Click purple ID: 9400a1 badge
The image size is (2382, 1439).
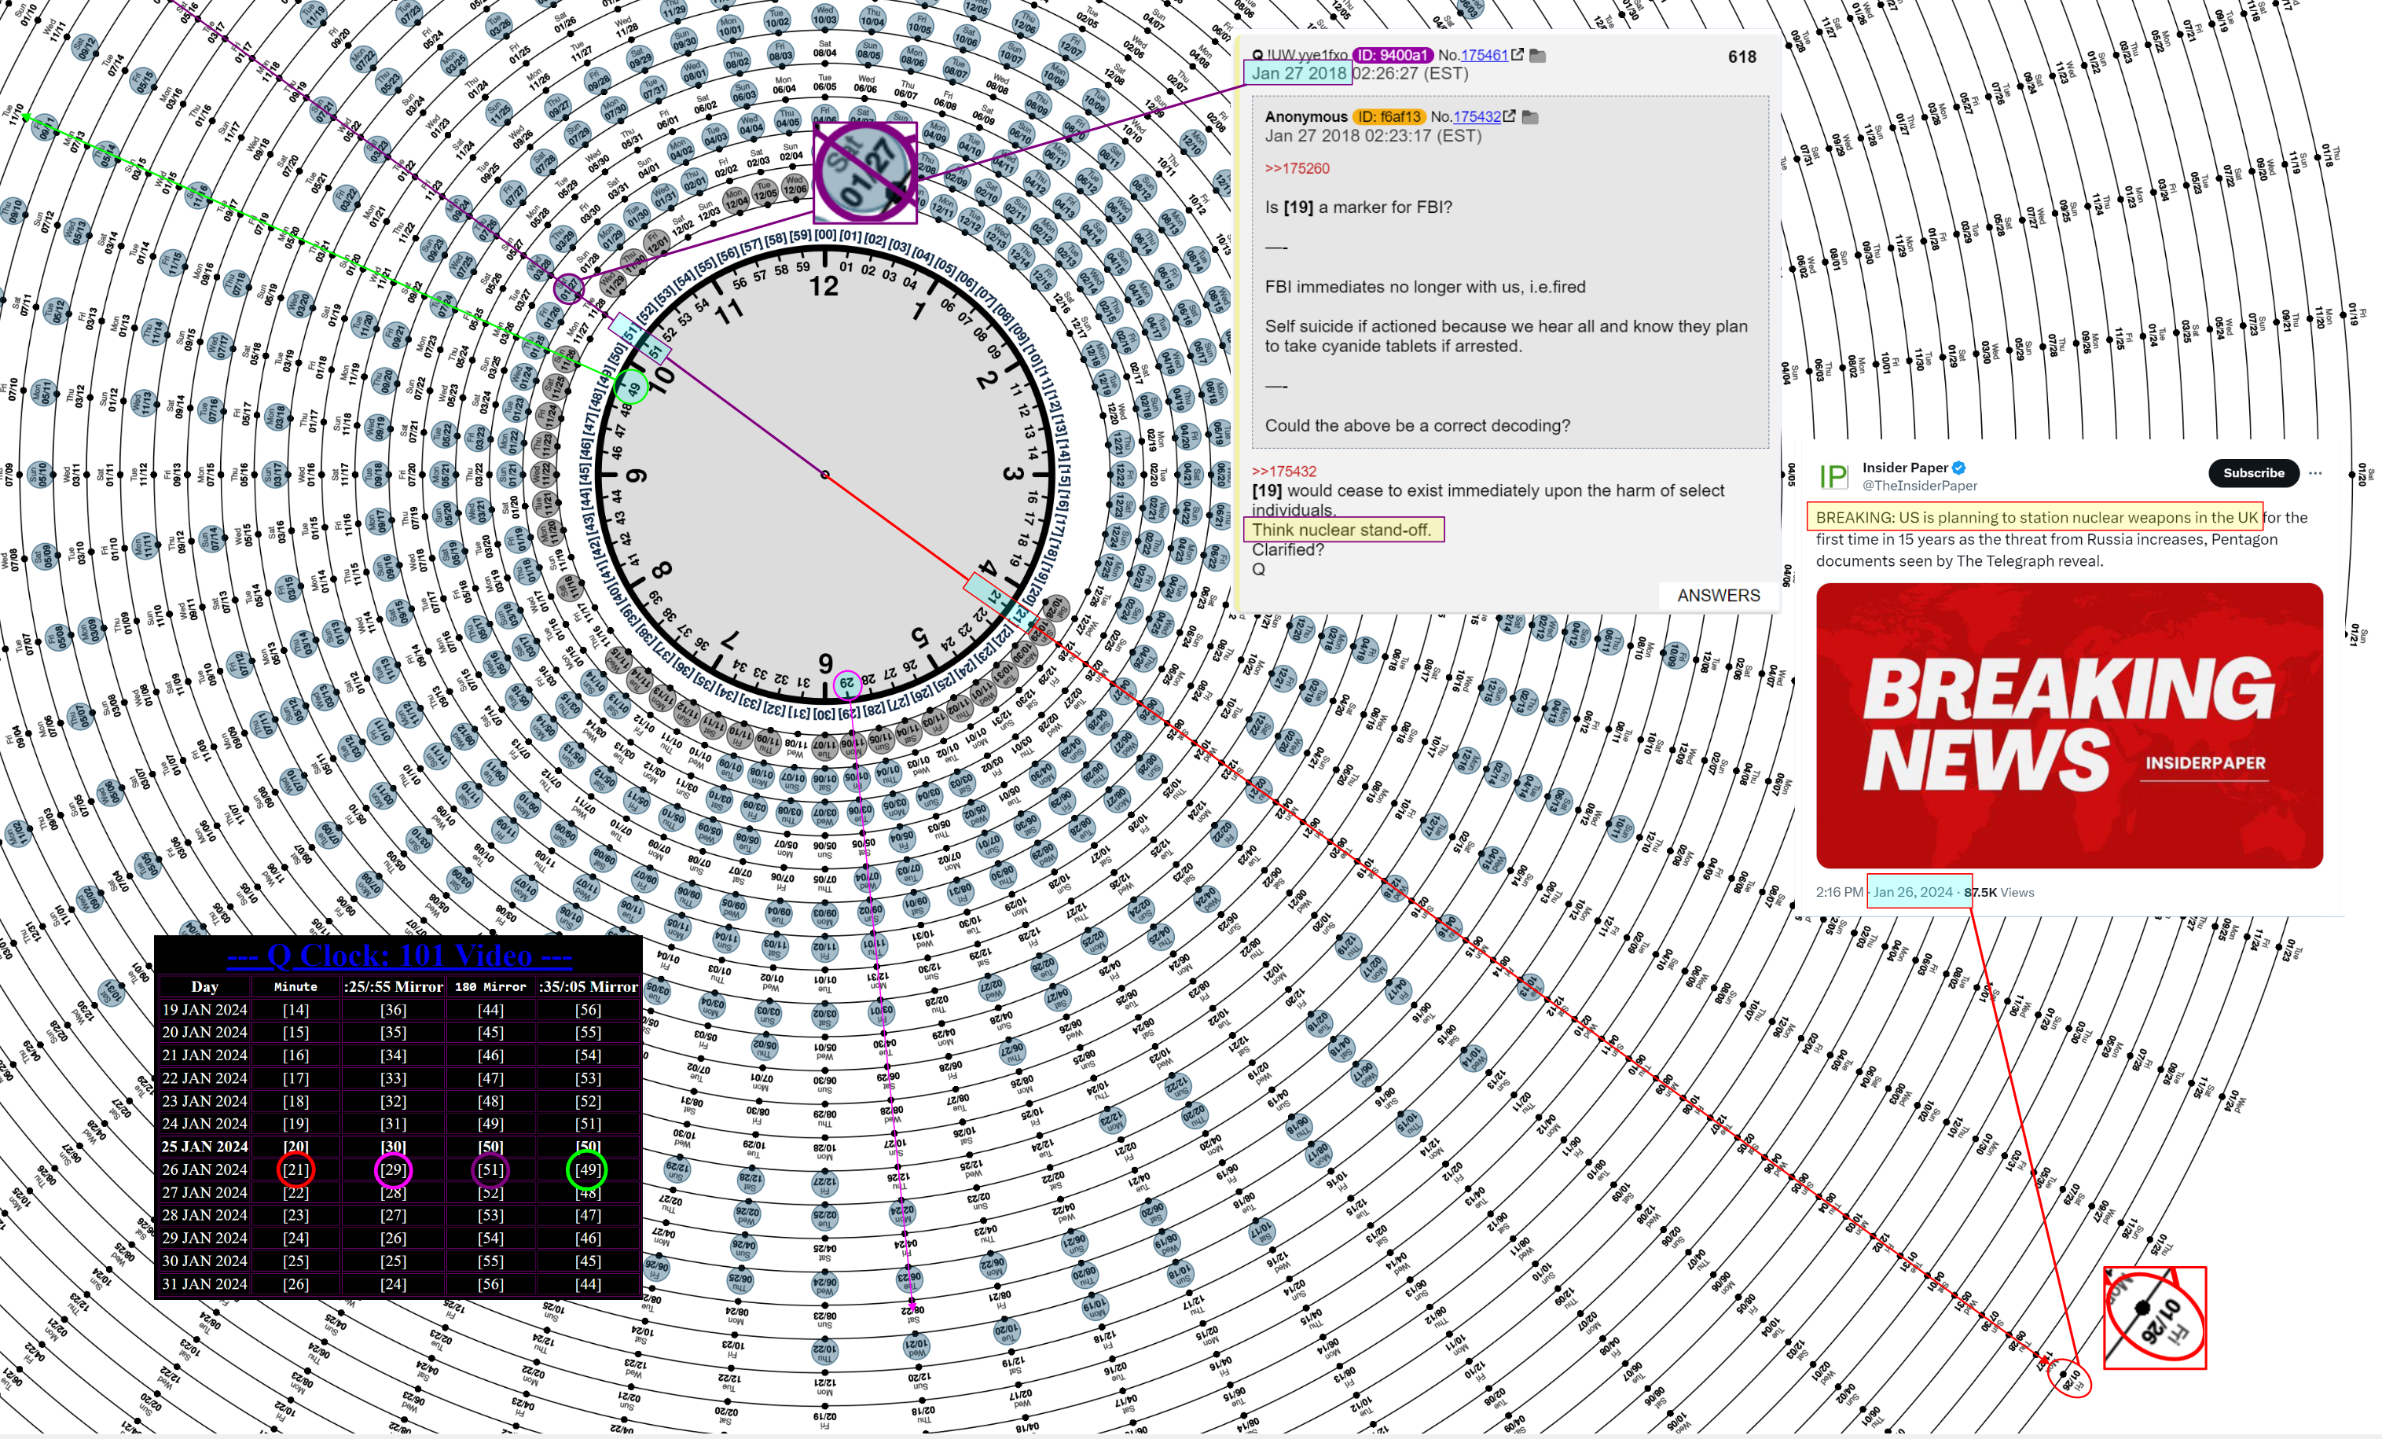coord(1393,55)
